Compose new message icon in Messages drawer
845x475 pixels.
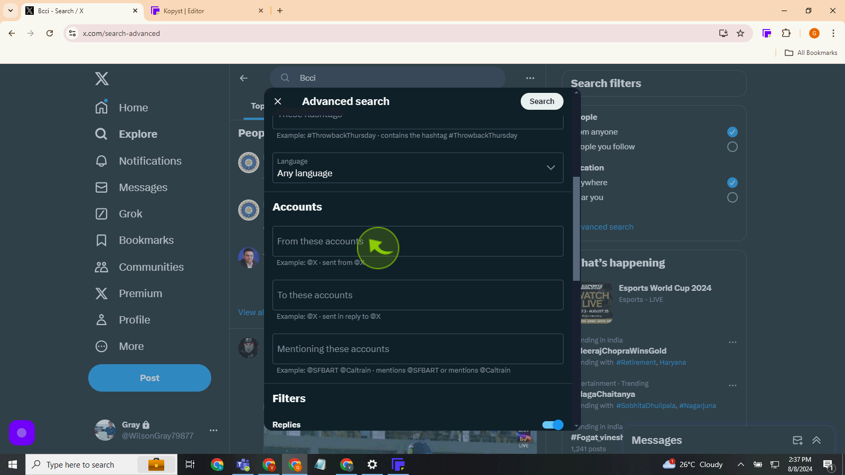797,440
